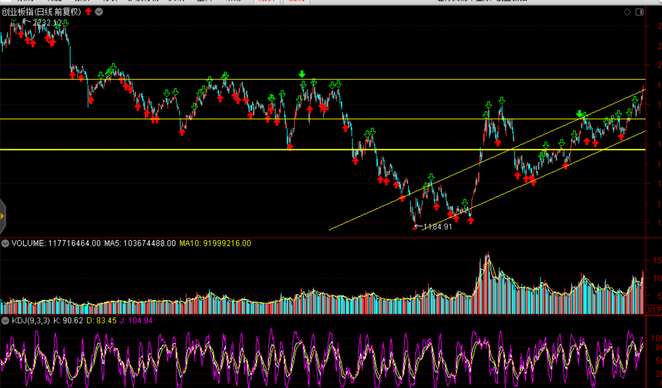Click the solid green down arrow signal near the right channel
Image resolution: width=662 pixels, height=388 pixels.
tap(580, 114)
